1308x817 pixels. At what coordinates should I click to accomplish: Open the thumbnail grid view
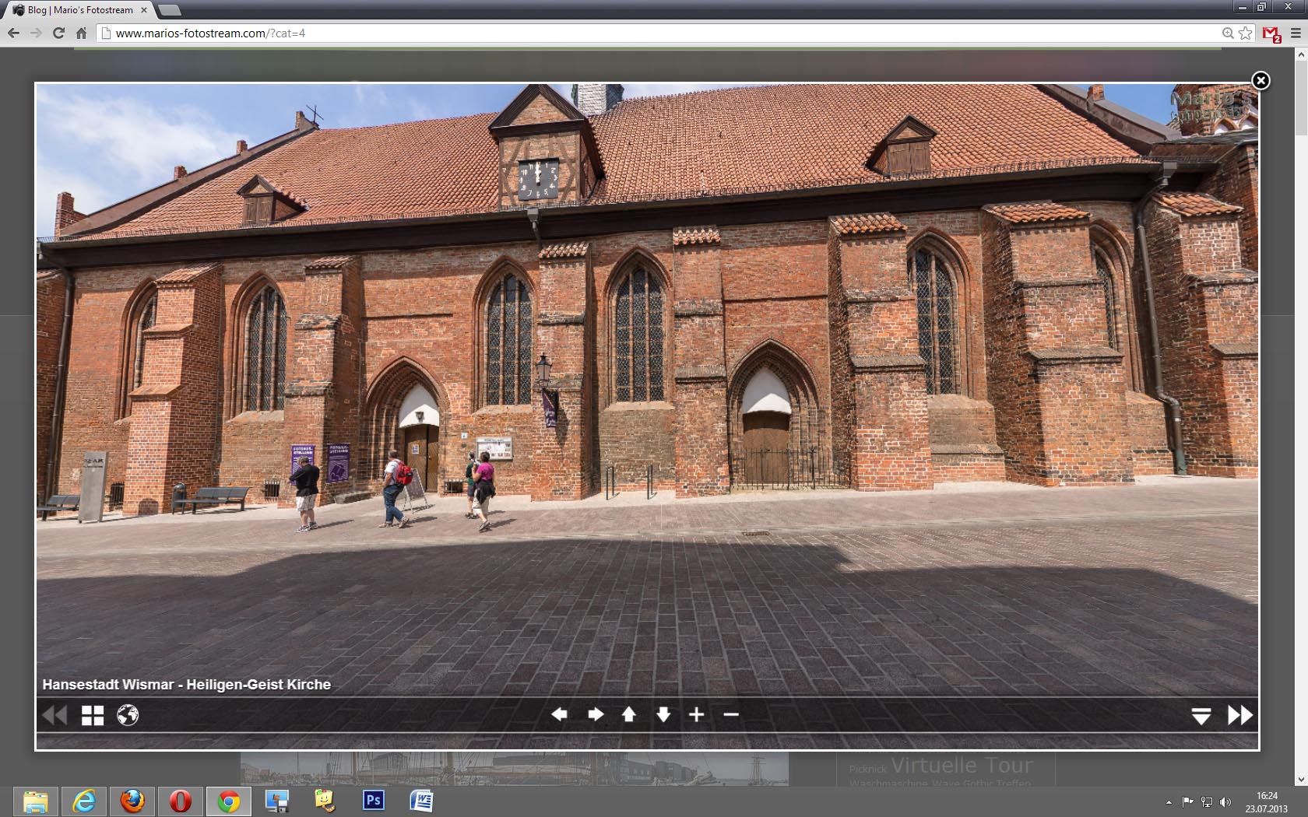(x=93, y=715)
